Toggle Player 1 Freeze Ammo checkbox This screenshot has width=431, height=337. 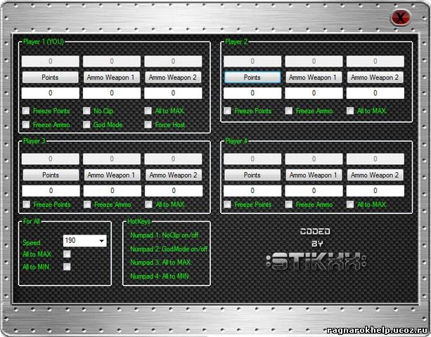tap(26, 124)
